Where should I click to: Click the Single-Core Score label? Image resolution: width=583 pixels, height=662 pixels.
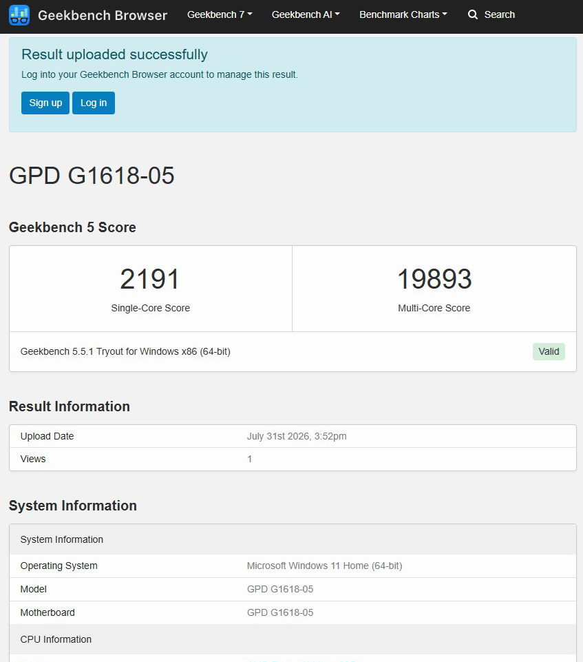coord(151,308)
